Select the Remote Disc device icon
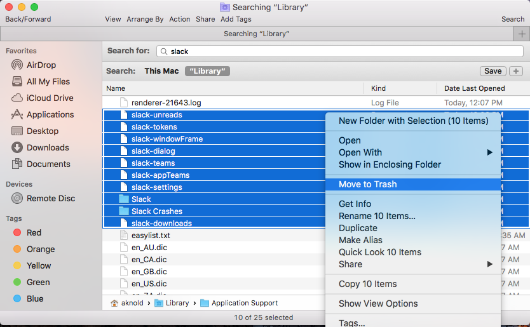This screenshot has height=327, width=530. pos(17,198)
